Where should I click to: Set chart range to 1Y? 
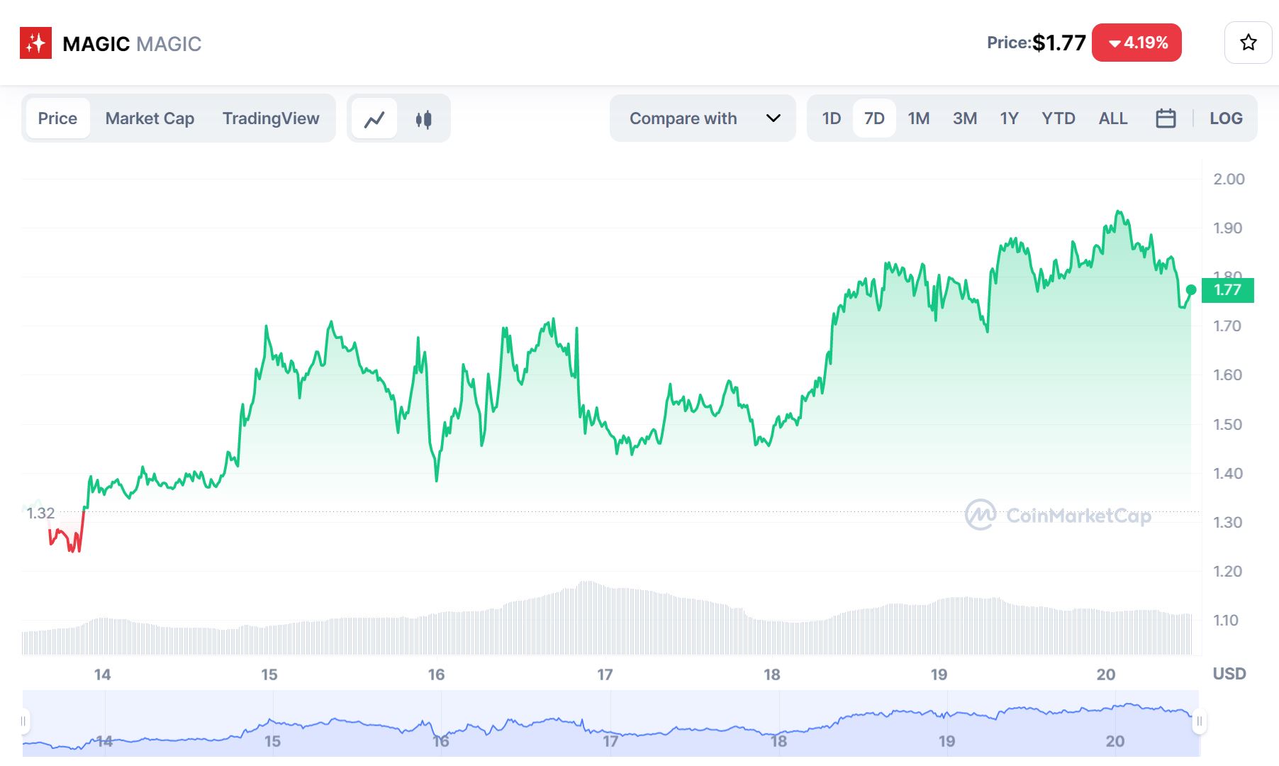click(x=1009, y=118)
